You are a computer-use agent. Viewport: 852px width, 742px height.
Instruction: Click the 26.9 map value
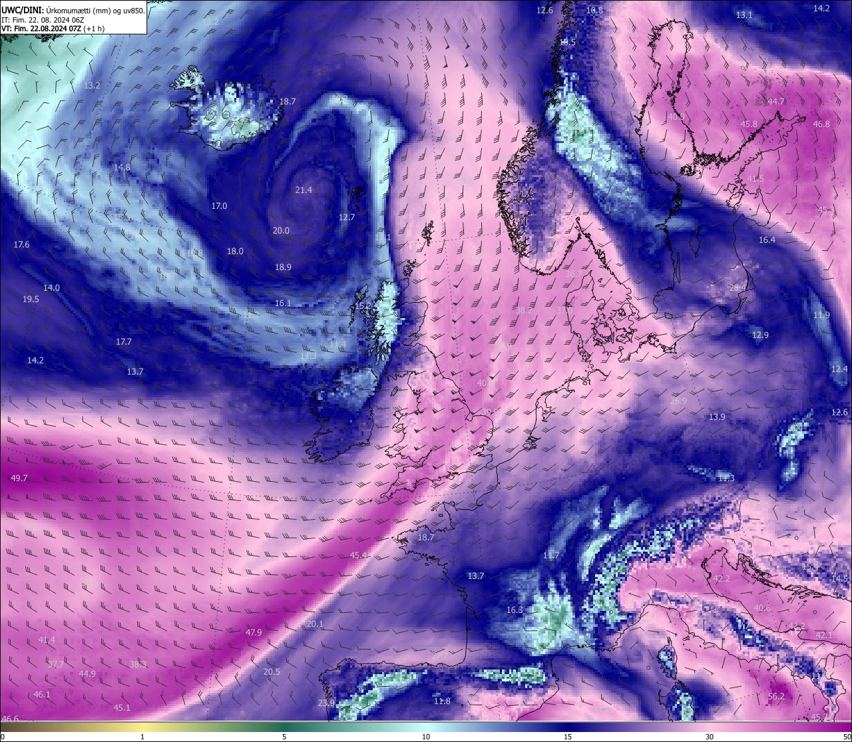(678, 401)
